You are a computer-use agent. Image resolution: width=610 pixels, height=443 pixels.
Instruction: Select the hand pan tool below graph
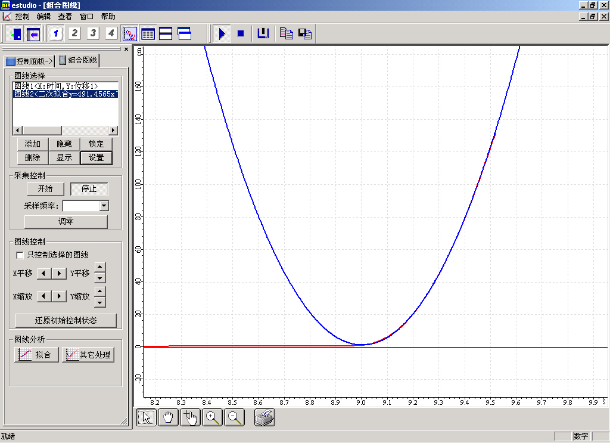click(x=169, y=417)
